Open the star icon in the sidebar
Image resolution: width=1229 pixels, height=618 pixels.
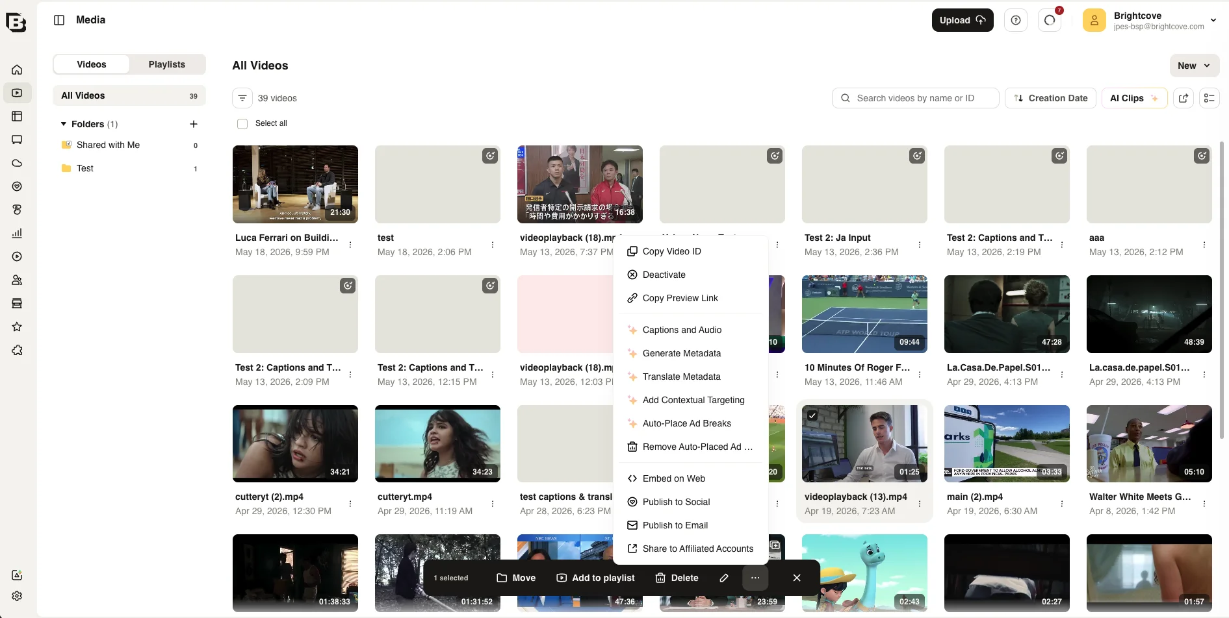[x=18, y=327]
